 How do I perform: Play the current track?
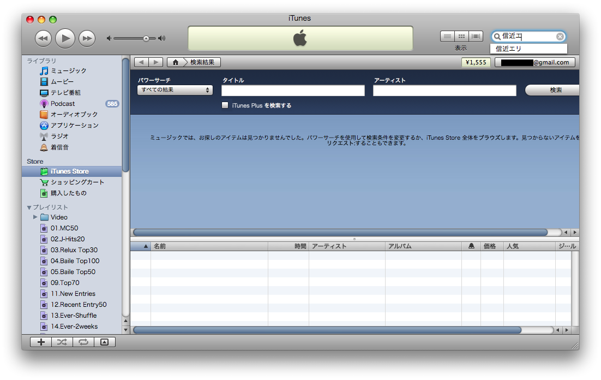click(65, 38)
